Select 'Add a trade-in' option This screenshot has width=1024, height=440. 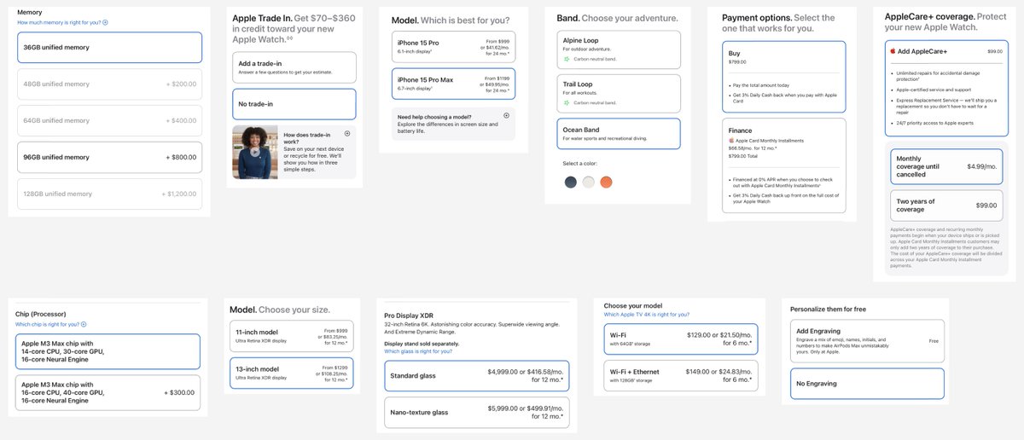coord(294,67)
